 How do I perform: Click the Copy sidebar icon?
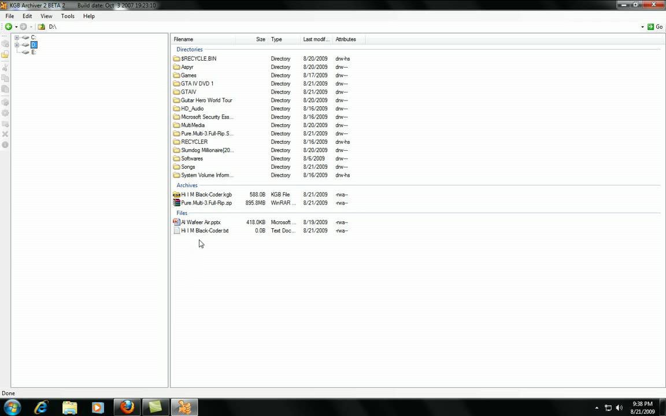5,78
